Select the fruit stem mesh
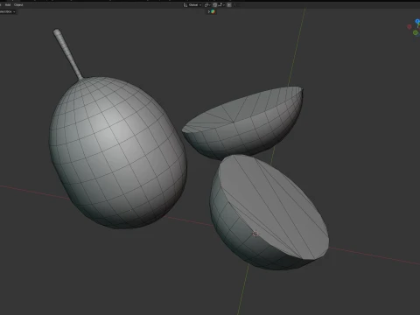The width and height of the screenshot is (420, 315). 67,54
